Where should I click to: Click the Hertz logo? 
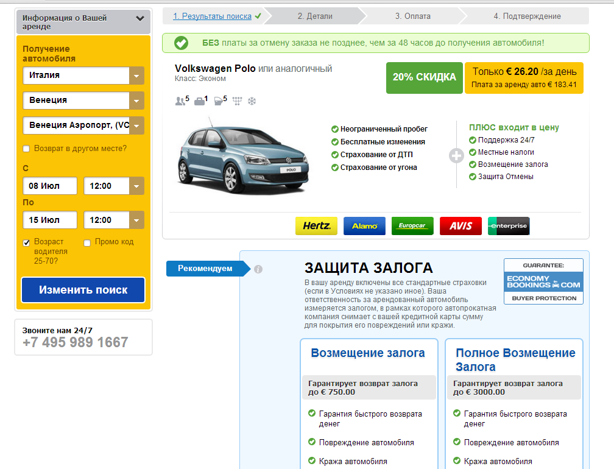point(316,226)
